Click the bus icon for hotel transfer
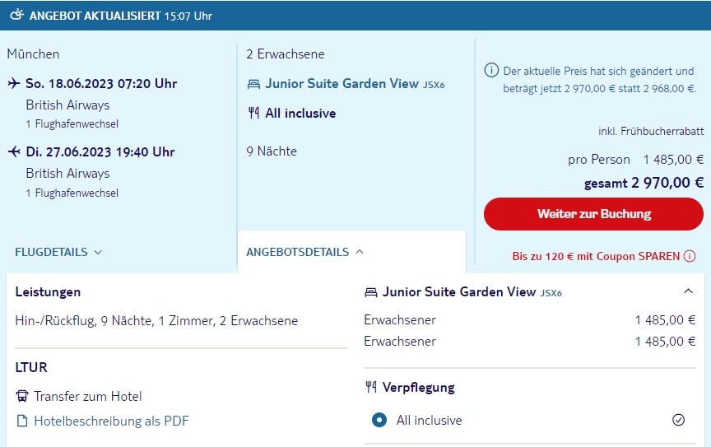This screenshot has height=447, width=711. [22, 397]
